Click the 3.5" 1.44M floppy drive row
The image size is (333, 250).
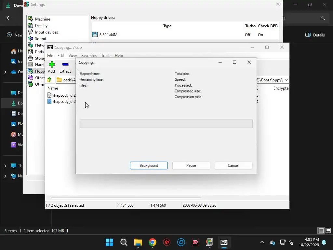185,35
